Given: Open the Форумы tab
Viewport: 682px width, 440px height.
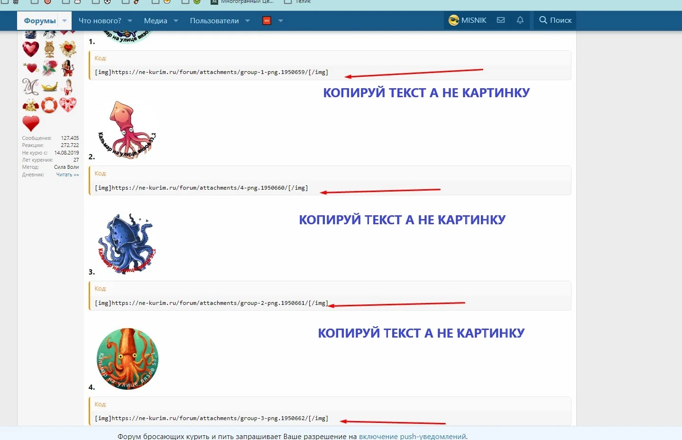Looking at the screenshot, I should click(40, 21).
